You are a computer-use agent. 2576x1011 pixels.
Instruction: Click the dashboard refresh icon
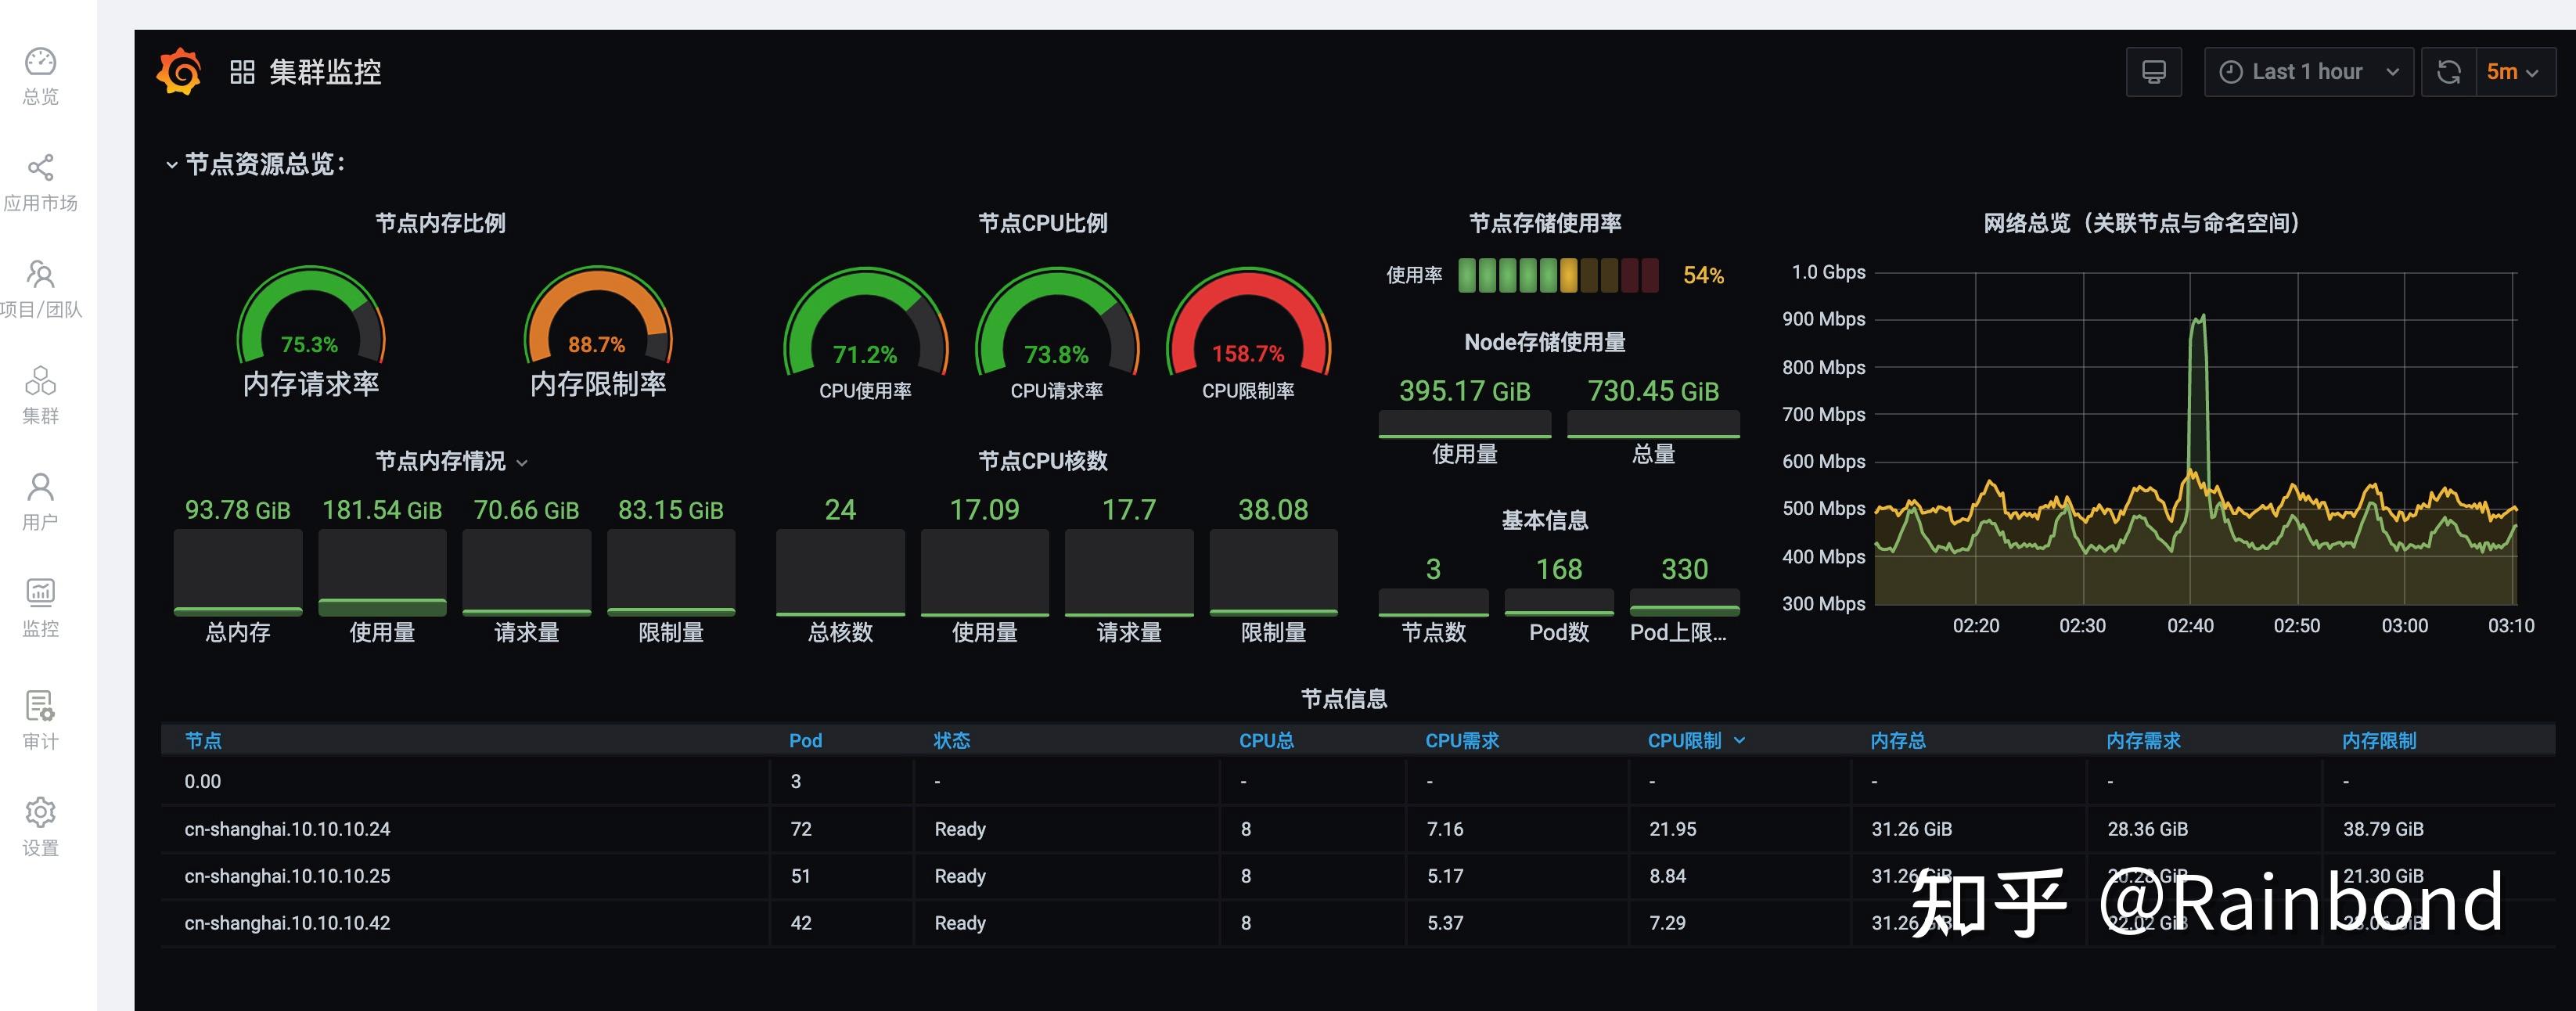2448,72
